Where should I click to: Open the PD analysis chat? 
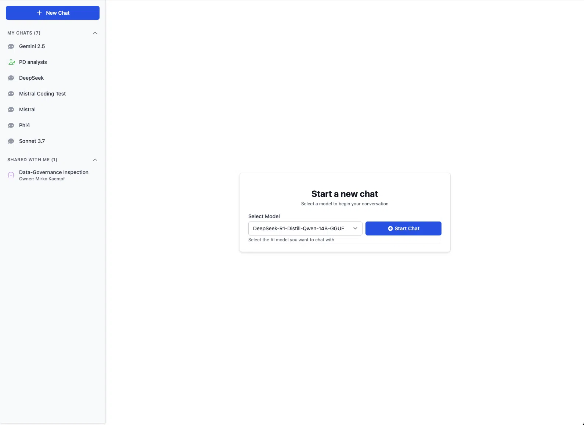[x=33, y=62]
